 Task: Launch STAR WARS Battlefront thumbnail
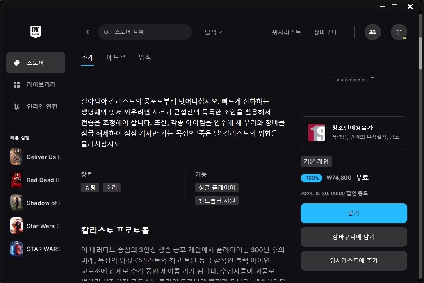16,249
